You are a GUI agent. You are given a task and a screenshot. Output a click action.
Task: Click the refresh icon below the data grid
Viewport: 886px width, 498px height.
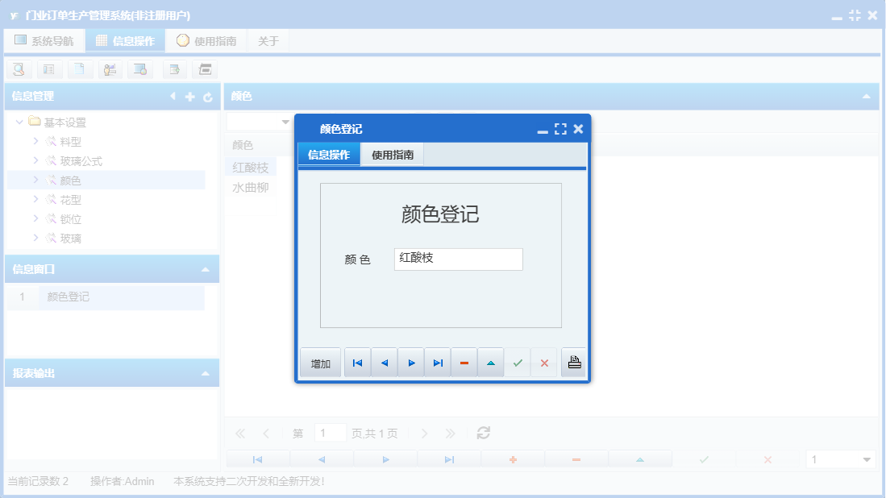pos(482,433)
